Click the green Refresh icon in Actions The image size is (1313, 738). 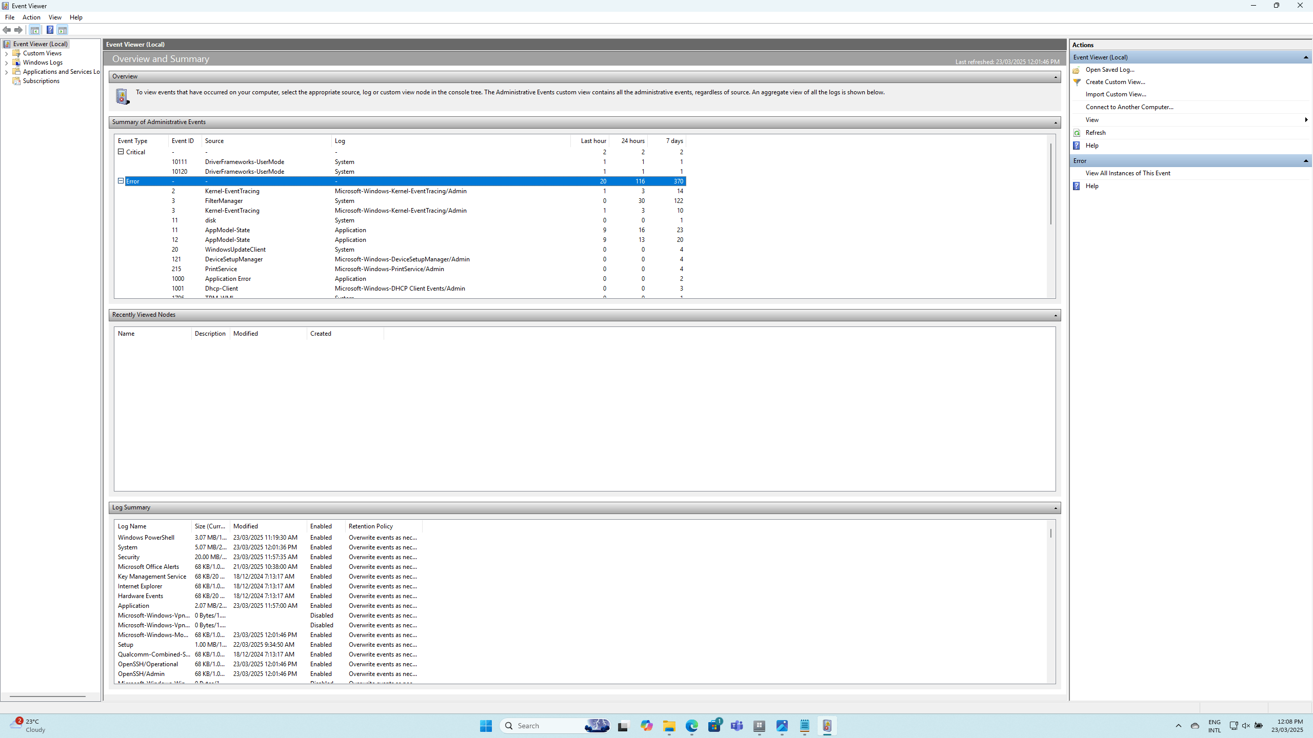pos(1077,133)
